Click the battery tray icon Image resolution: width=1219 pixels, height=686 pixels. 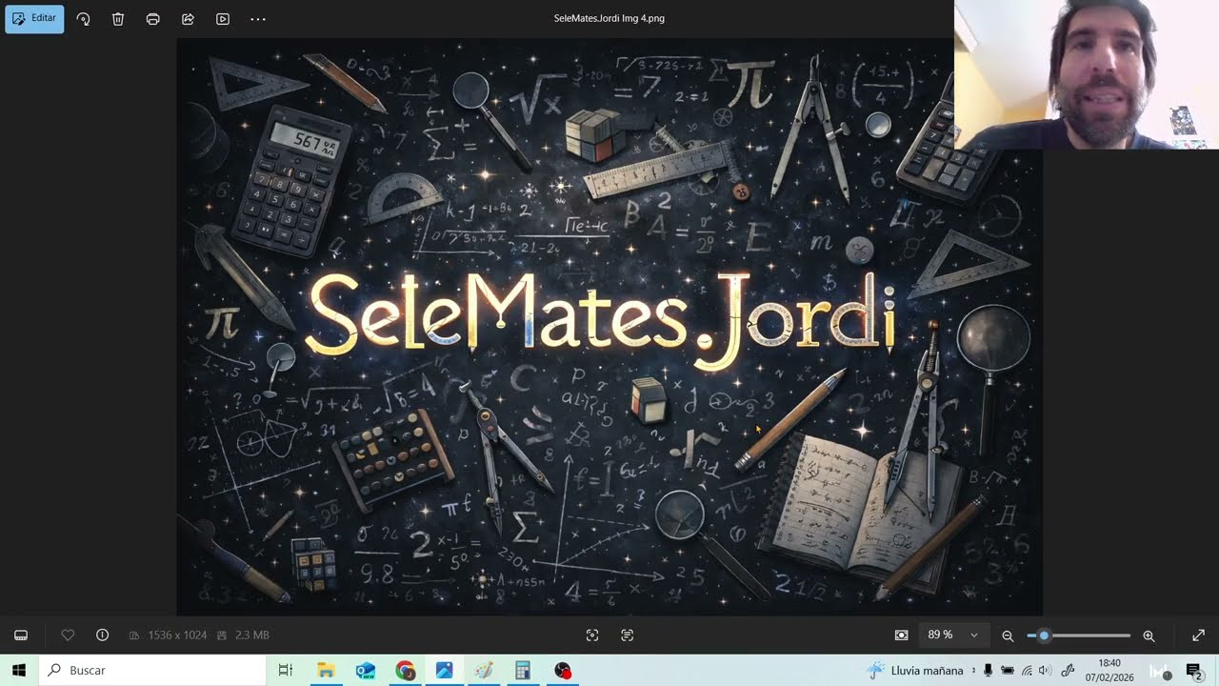coord(1008,671)
